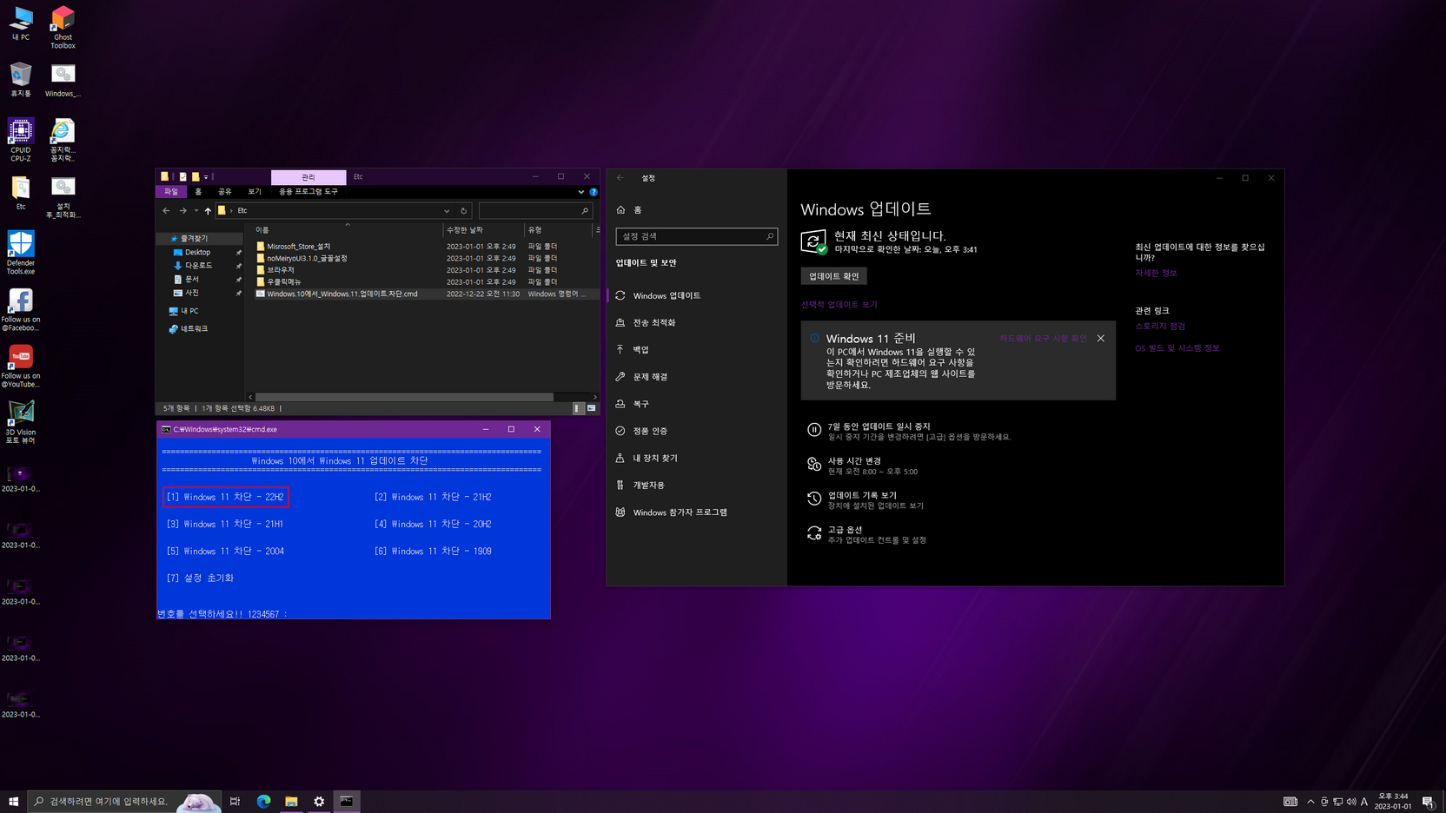Open the 스토리지 점검 link
The image size is (1446, 813).
tap(1160, 327)
